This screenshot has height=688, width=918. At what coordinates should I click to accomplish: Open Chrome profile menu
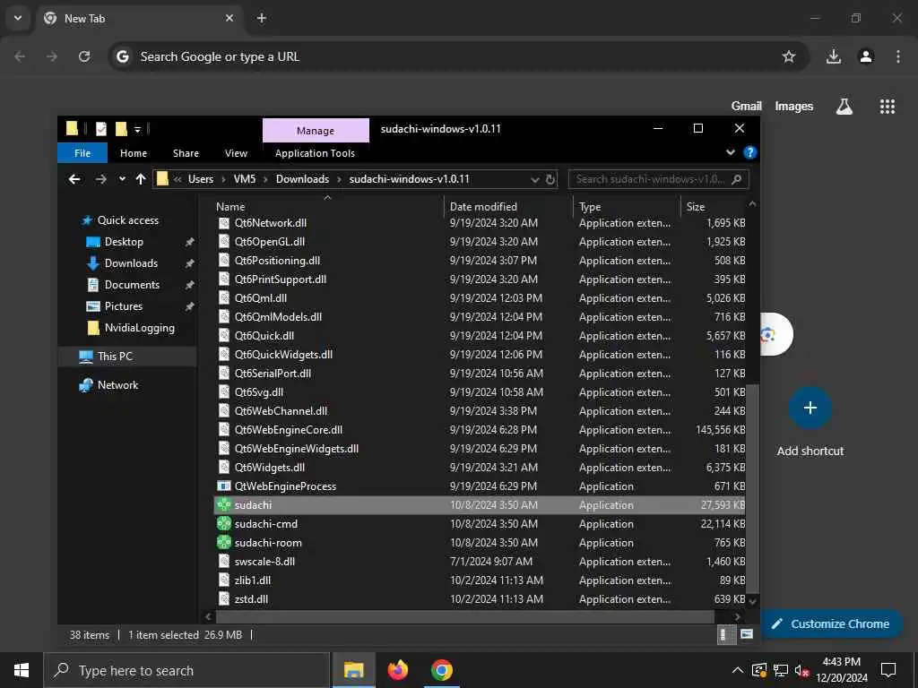coord(866,56)
